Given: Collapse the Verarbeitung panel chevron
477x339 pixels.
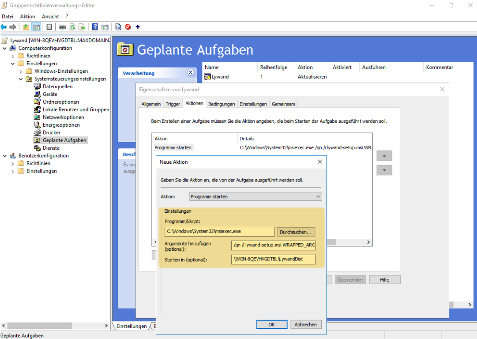Looking at the screenshot, I should (191, 72).
